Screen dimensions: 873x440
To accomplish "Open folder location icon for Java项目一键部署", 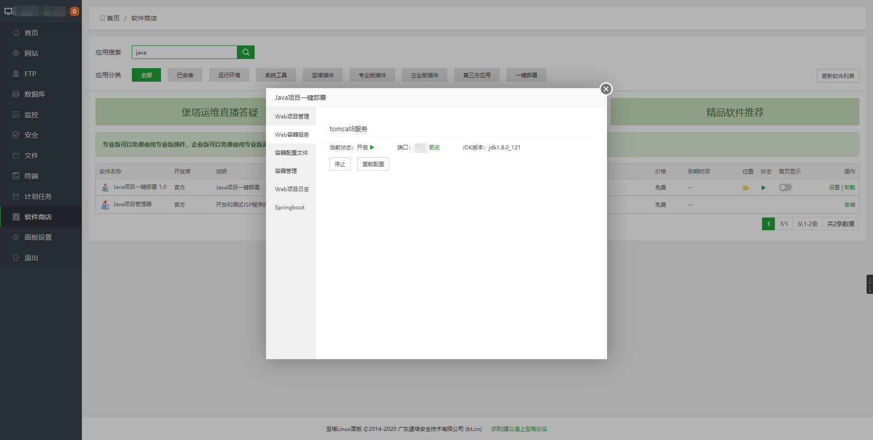I will [746, 188].
